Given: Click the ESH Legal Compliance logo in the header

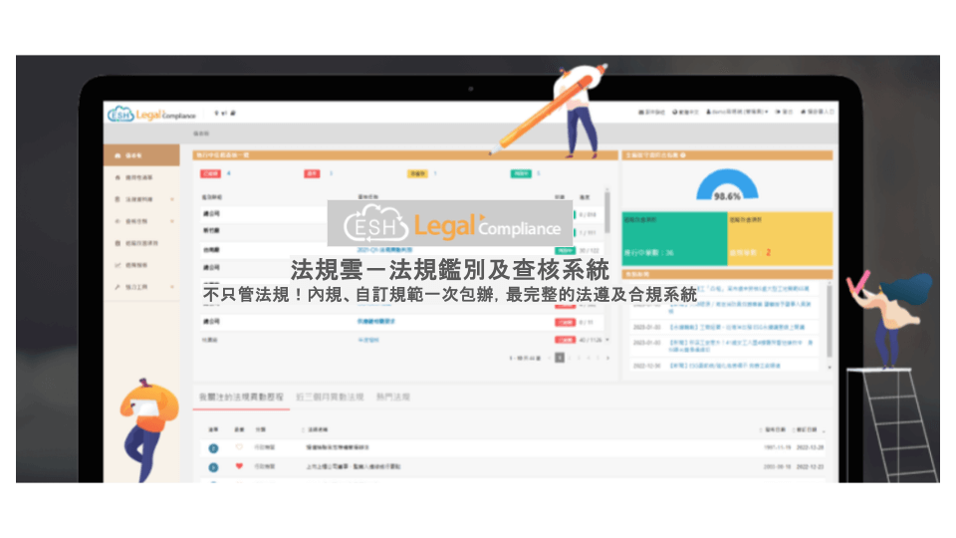Looking at the screenshot, I should pos(151,114).
